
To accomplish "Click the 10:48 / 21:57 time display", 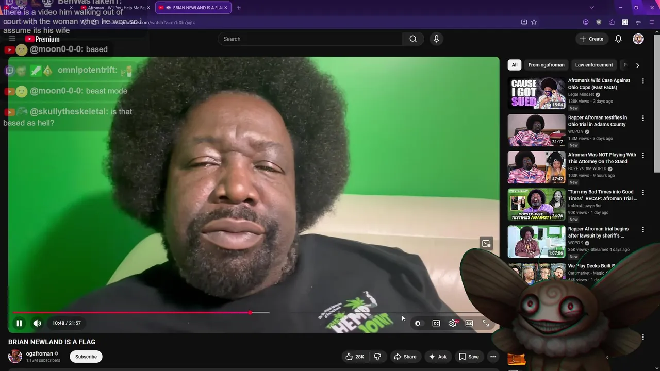I will [67, 323].
